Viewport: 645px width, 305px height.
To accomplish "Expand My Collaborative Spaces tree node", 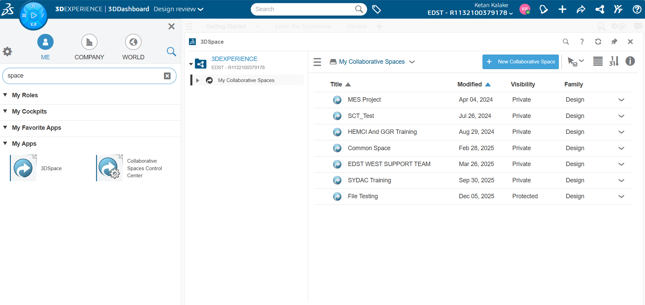I will 197,80.
